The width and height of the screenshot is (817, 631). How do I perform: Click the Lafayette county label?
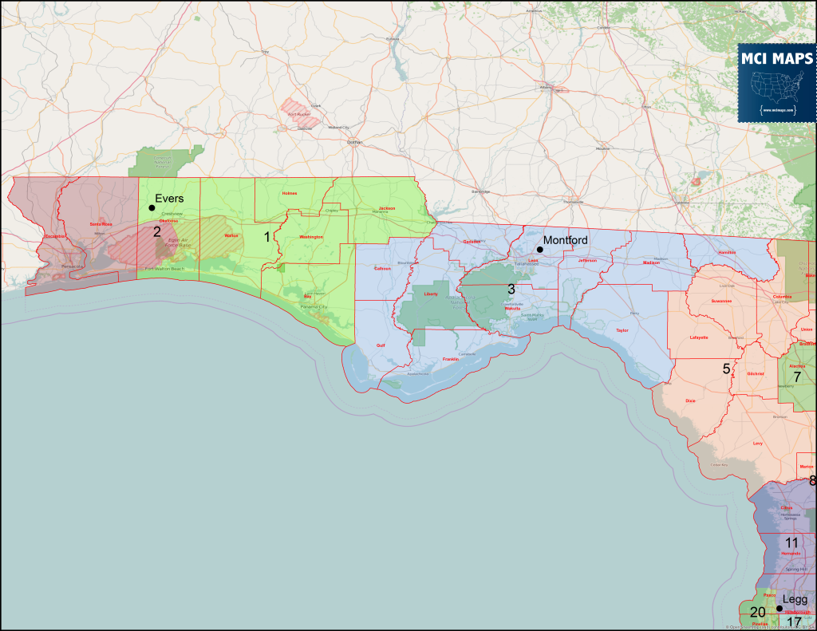(x=699, y=337)
